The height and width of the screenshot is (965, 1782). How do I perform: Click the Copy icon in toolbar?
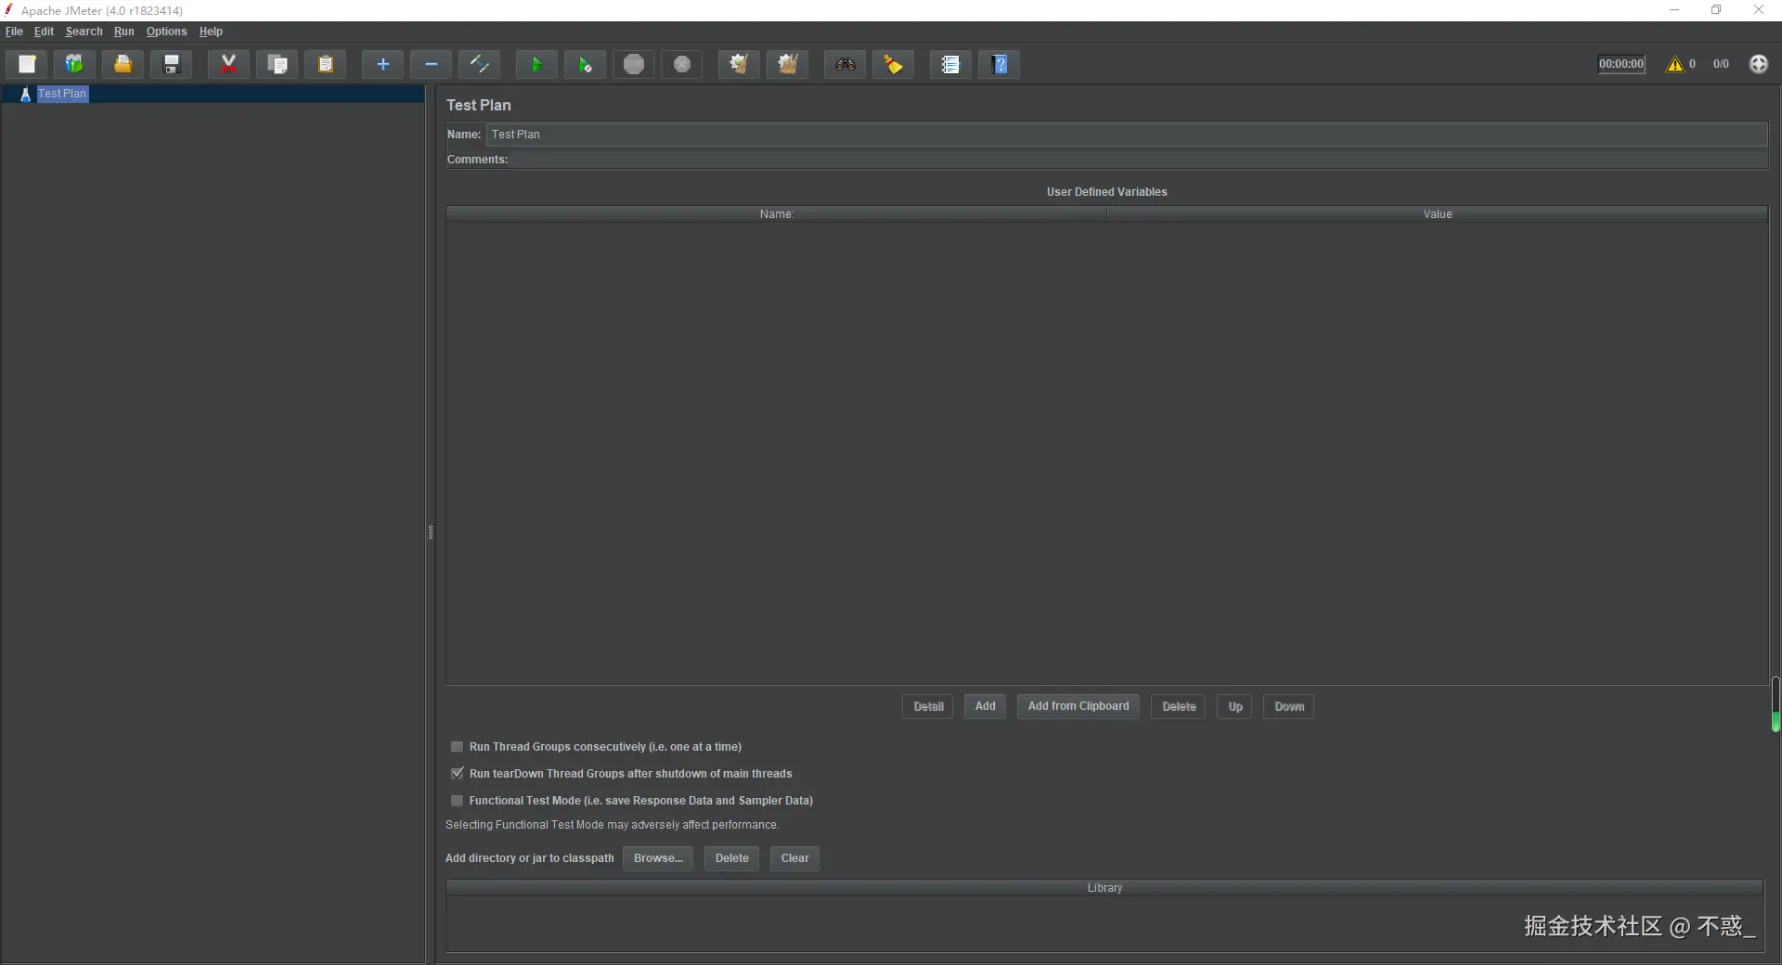277,64
